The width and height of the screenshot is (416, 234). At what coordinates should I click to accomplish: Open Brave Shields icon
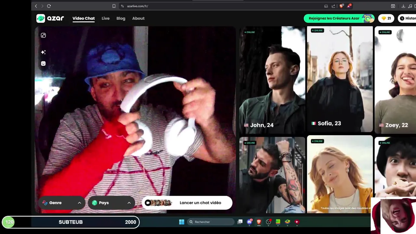(341, 6)
